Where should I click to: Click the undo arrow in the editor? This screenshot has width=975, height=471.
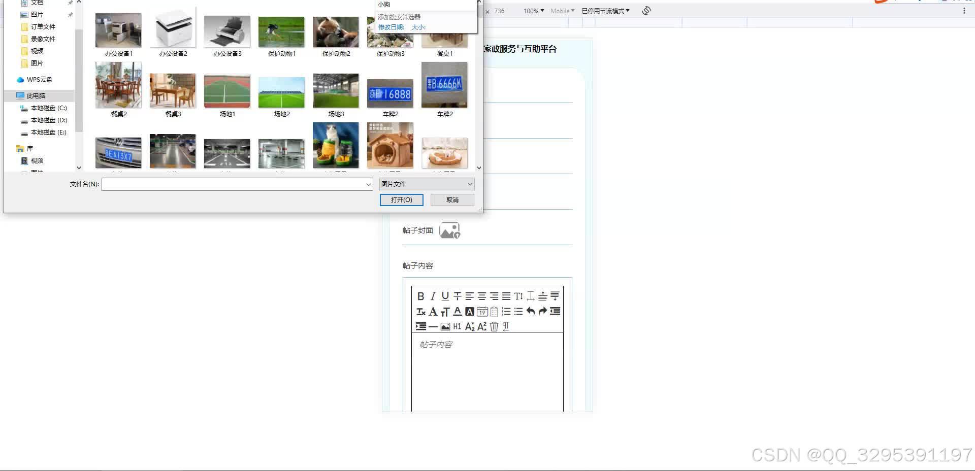click(530, 311)
